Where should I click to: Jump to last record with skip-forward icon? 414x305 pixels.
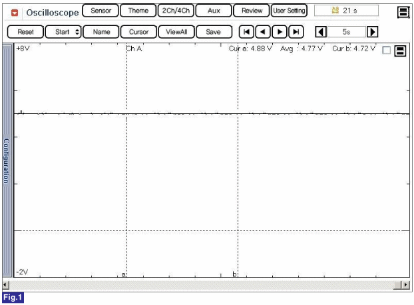click(296, 31)
